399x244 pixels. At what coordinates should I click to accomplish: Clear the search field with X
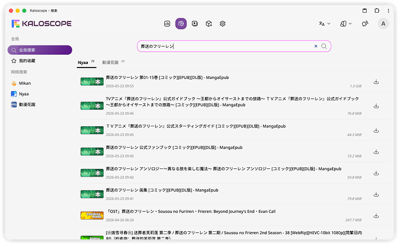(x=316, y=46)
